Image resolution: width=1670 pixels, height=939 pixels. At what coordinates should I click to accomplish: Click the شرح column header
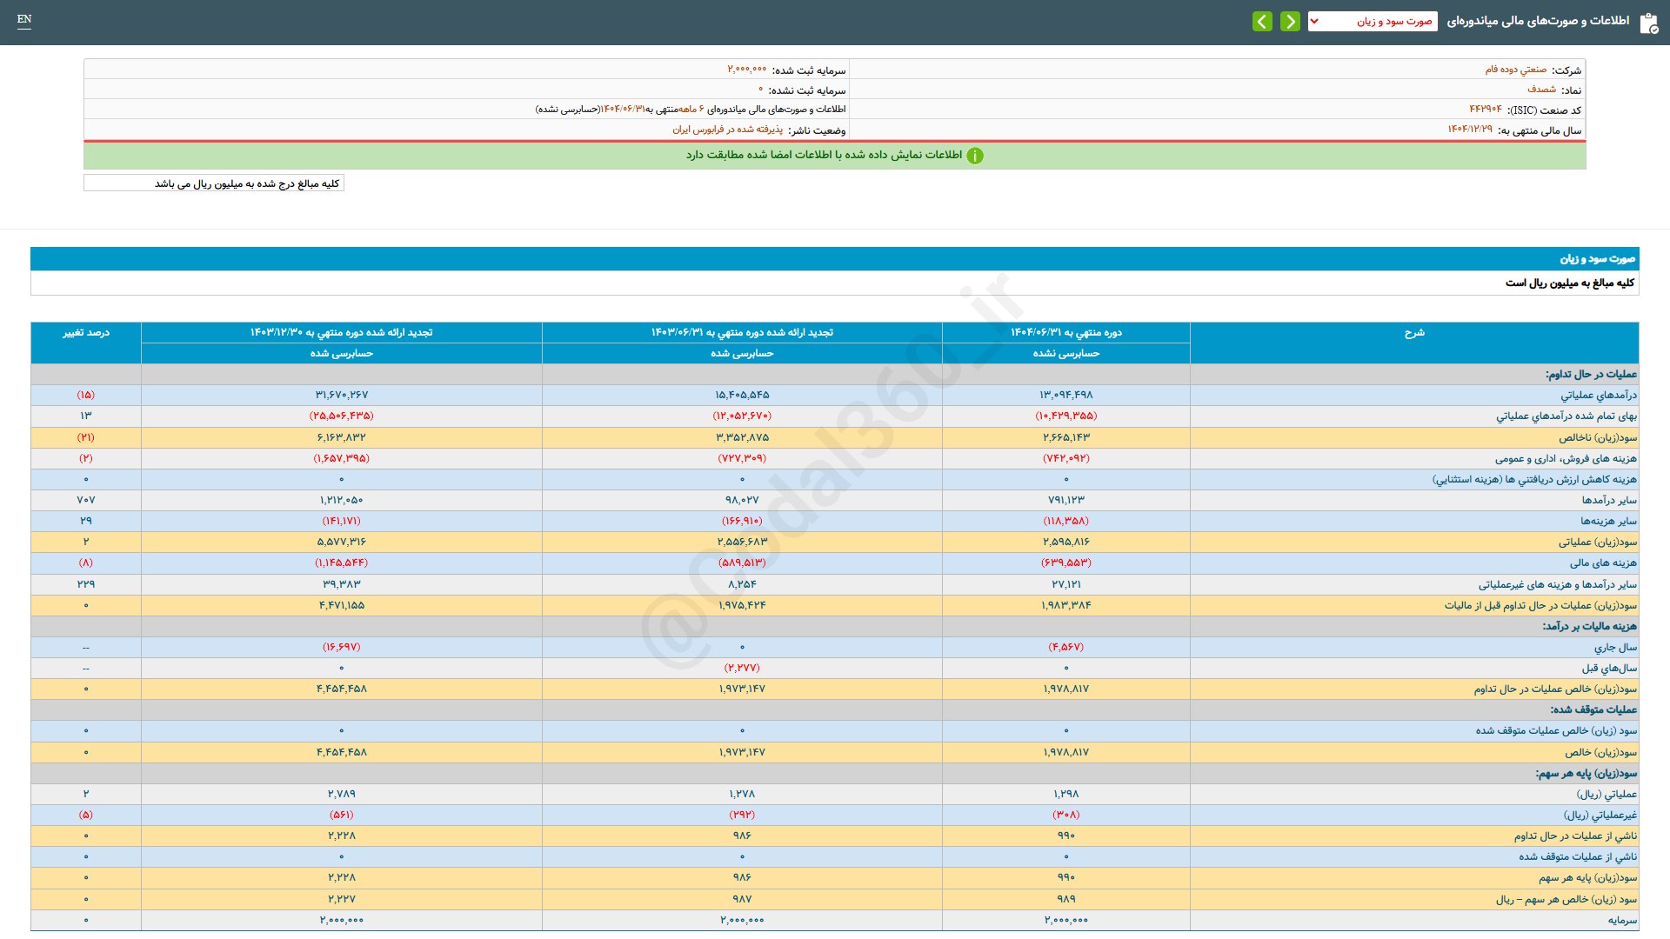click(x=1413, y=333)
